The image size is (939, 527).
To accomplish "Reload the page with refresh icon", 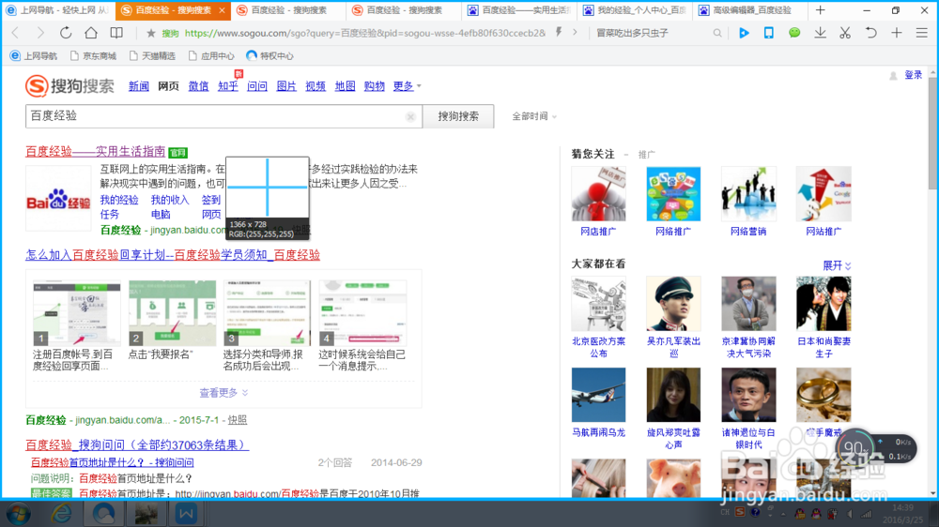I will [66, 33].
